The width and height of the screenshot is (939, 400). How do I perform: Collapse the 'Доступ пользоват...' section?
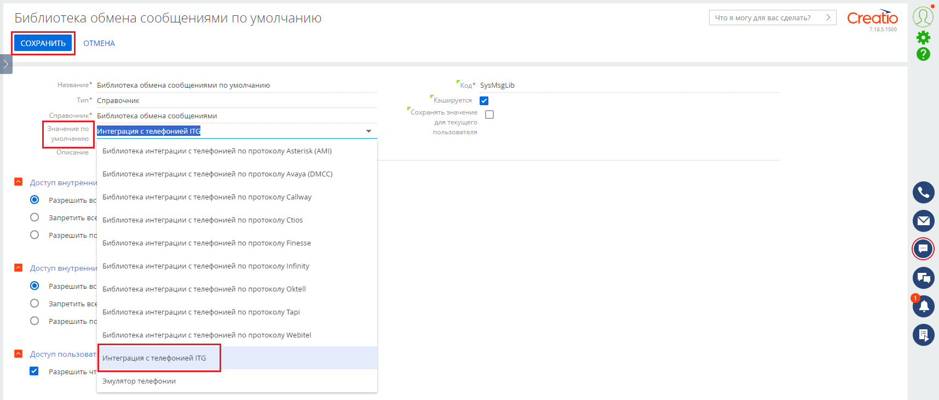19,353
